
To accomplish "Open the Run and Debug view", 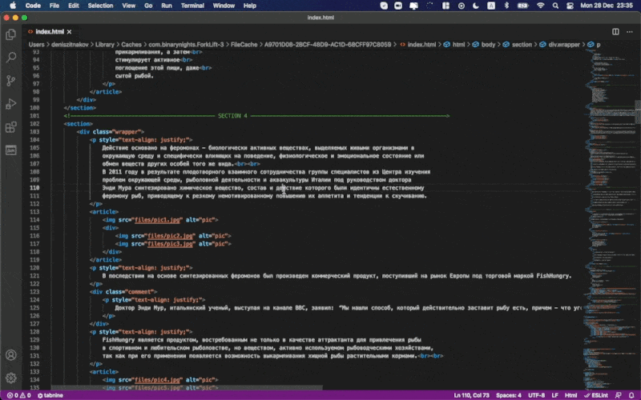I will (x=11, y=104).
